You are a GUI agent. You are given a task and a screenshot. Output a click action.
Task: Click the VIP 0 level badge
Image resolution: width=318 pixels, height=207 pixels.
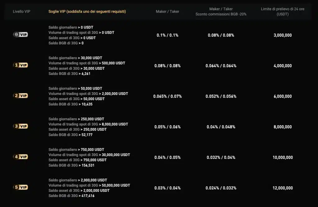pos(20,35)
